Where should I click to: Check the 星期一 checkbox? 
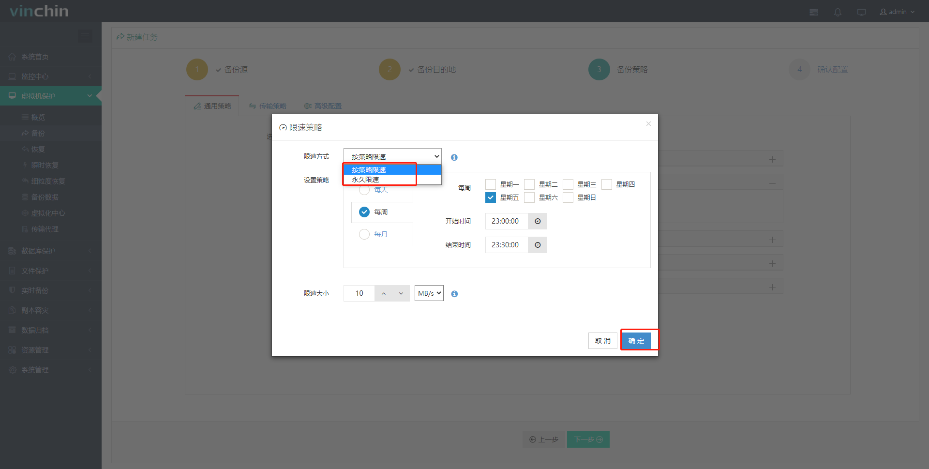491,184
